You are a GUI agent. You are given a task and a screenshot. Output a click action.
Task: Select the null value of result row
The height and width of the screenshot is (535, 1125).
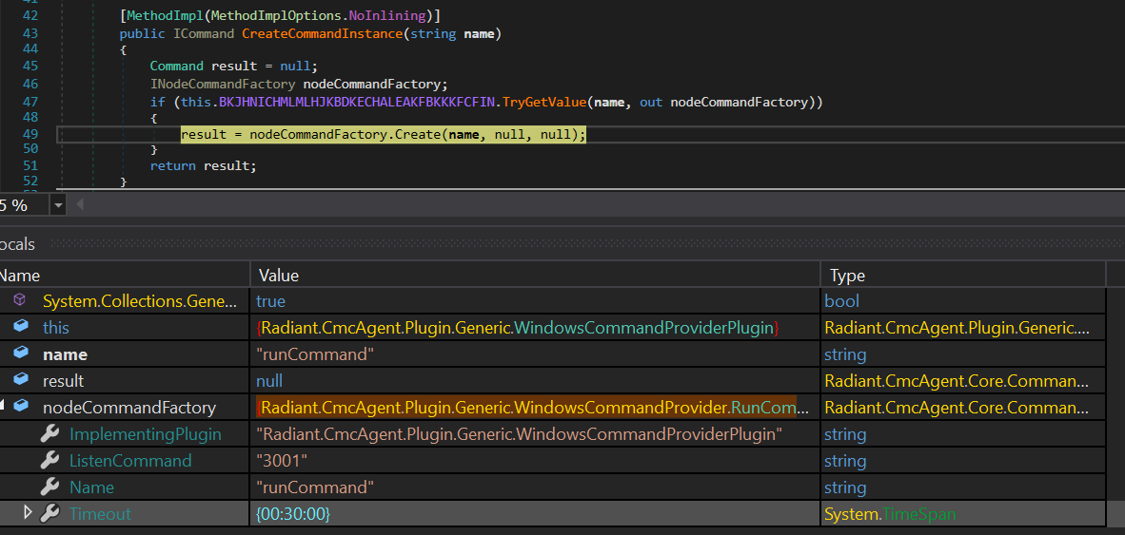tap(269, 381)
